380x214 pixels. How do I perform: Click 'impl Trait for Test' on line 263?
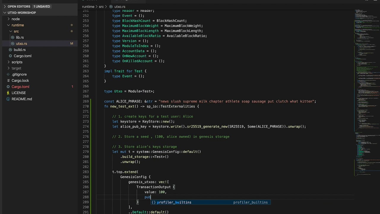tap(123, 71)
